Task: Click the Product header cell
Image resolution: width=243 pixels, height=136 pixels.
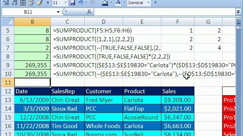Action: point(142,91)
